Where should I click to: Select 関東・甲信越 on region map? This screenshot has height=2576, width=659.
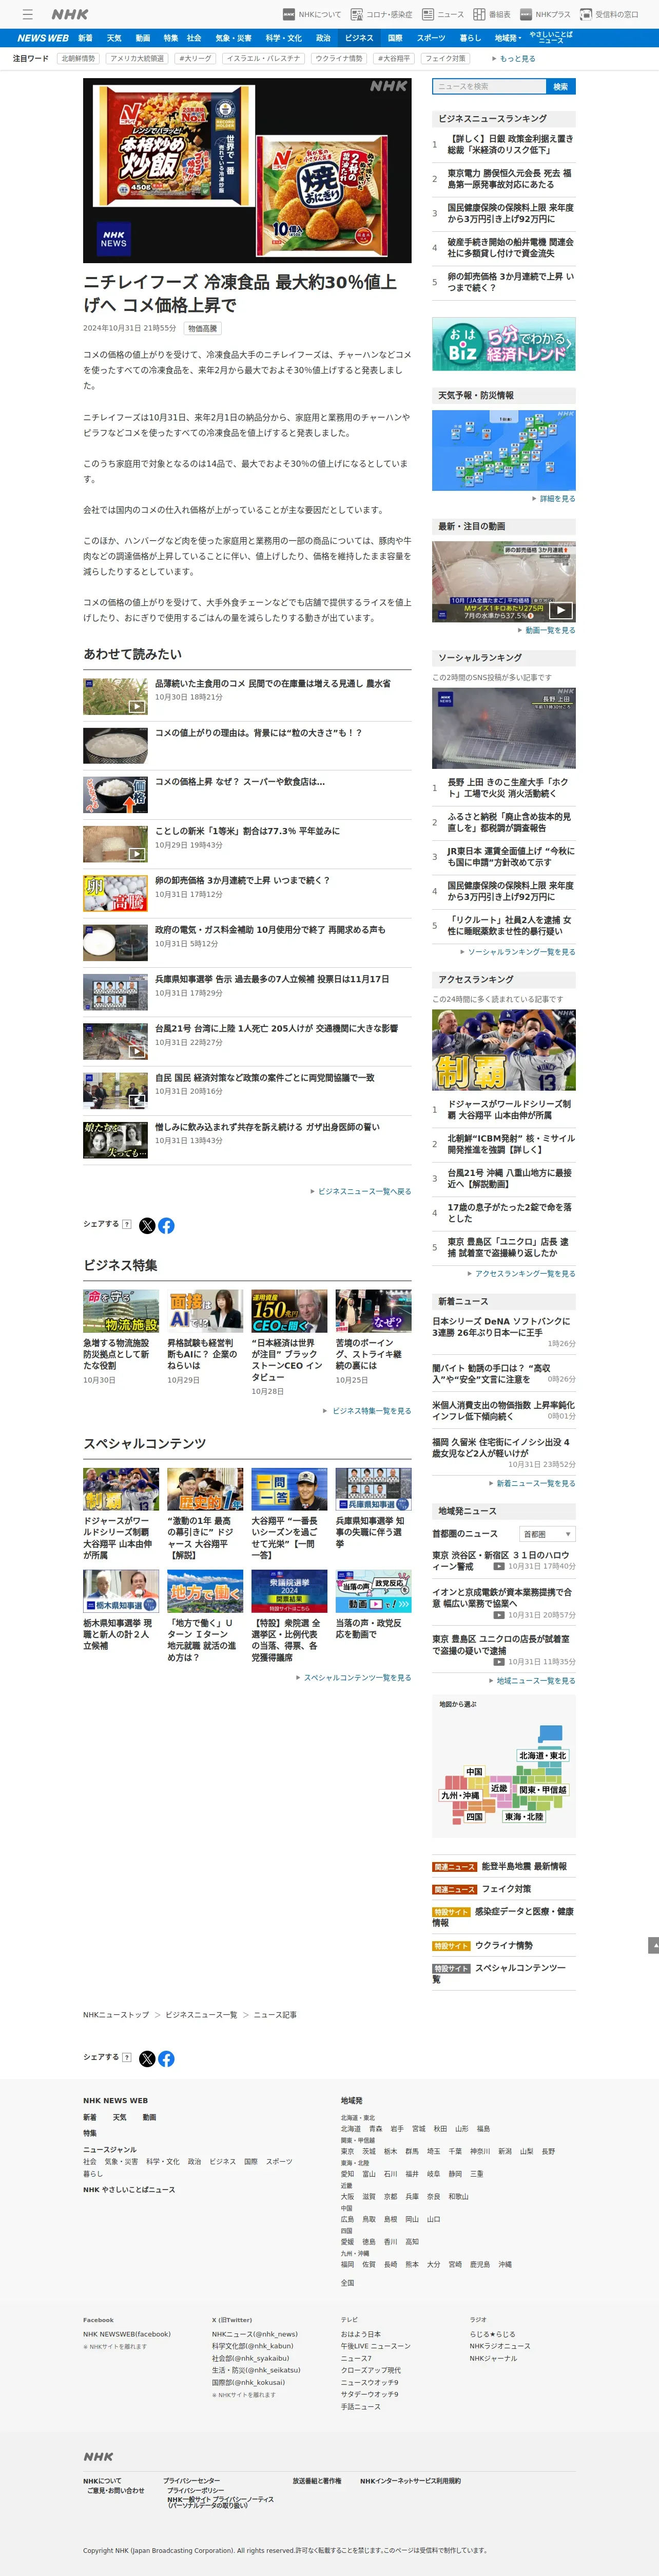tap(543, 1790)
